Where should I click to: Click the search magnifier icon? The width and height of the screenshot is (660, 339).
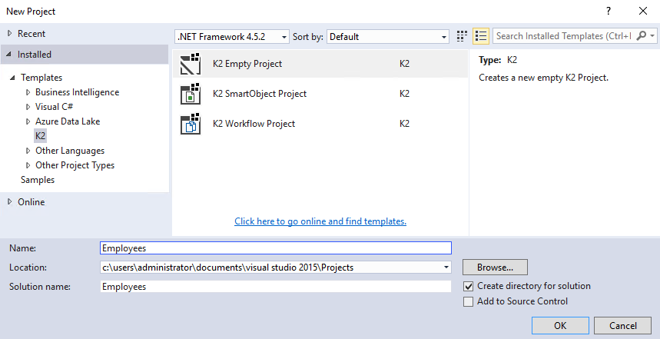click(x=642, y=36)
